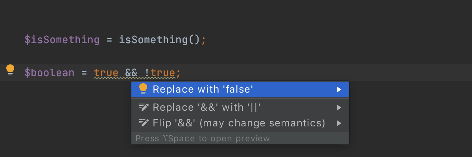472x157 pixels.
Task: Click the pencil icon beside "Flip '&&'"
Action: coord(144,123)
